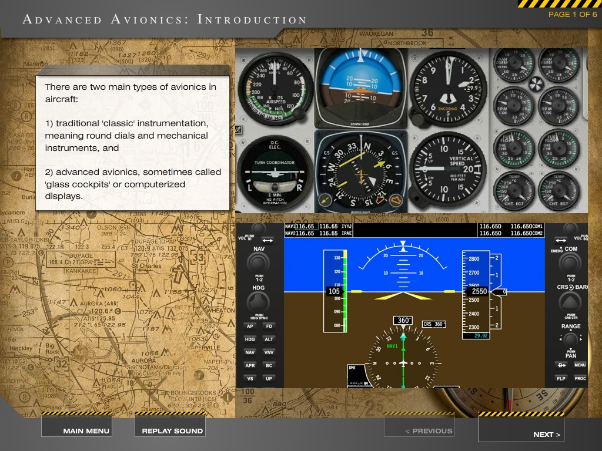Click the PROC procedures softkey
Viewport: 602px width, 451px height.
click(581, 378)
